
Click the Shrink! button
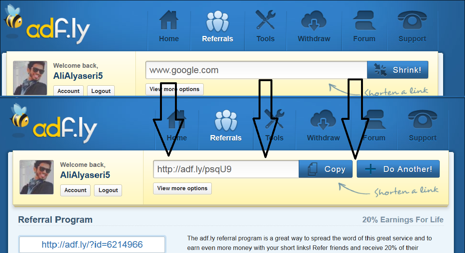click(397, 70)
